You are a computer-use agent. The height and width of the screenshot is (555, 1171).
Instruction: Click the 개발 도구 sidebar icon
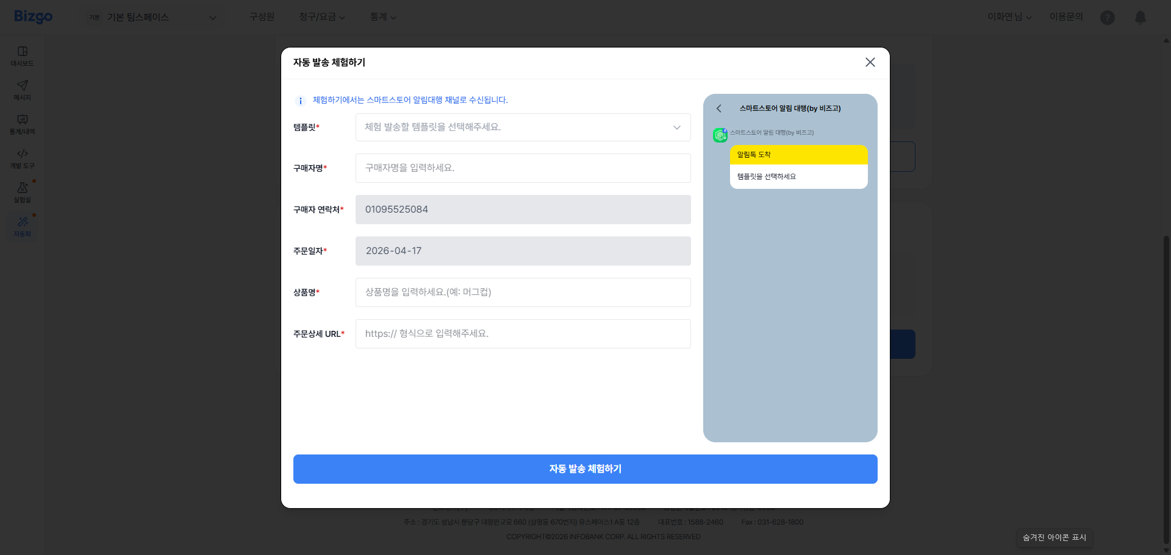coord(22,158)
